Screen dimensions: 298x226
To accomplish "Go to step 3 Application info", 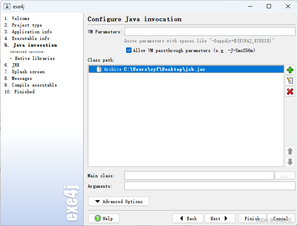I will pos(28,32).
